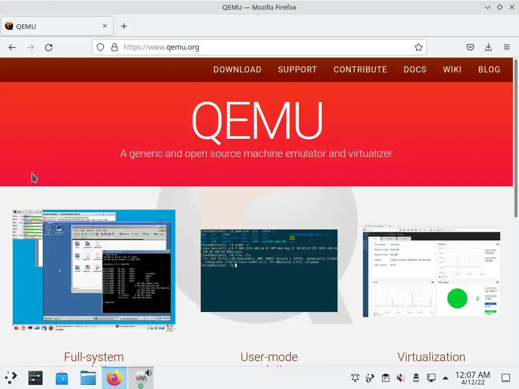Open the notifications bell in tray

355,377
